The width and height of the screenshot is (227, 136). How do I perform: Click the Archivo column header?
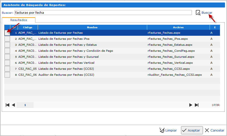[x=178, y=27]
